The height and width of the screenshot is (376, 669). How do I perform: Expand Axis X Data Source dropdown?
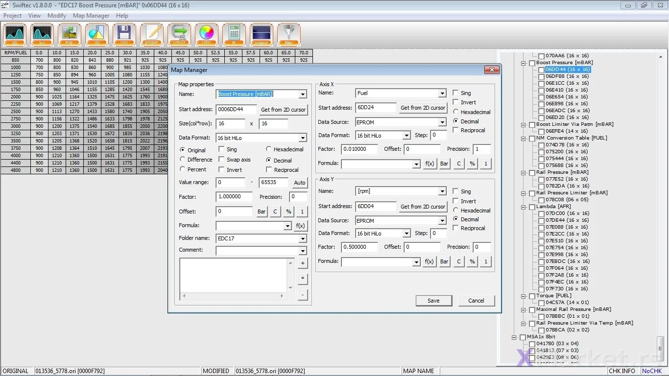442,122
